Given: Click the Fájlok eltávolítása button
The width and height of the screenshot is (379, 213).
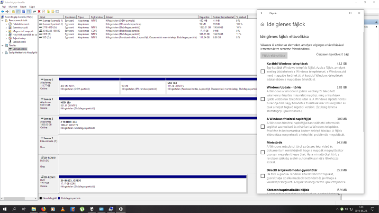Looking at the screenshot, I should coord(274,55).
